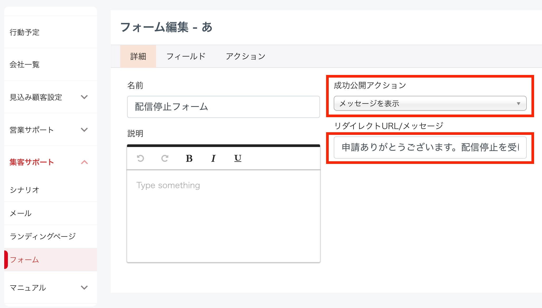
Task: Click the リダイレクトURL/メッセージ text field
Action: [x=430, y=148]
